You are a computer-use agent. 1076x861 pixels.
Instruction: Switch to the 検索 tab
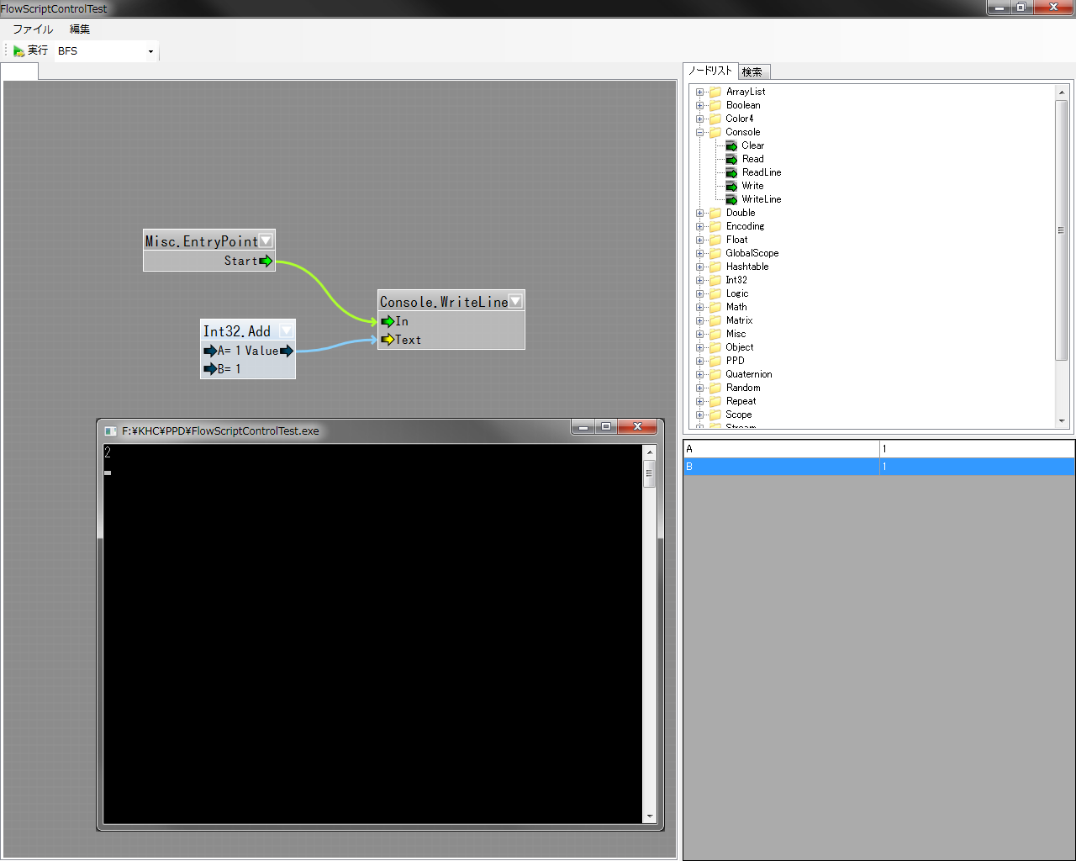click(x=752, y=72)
